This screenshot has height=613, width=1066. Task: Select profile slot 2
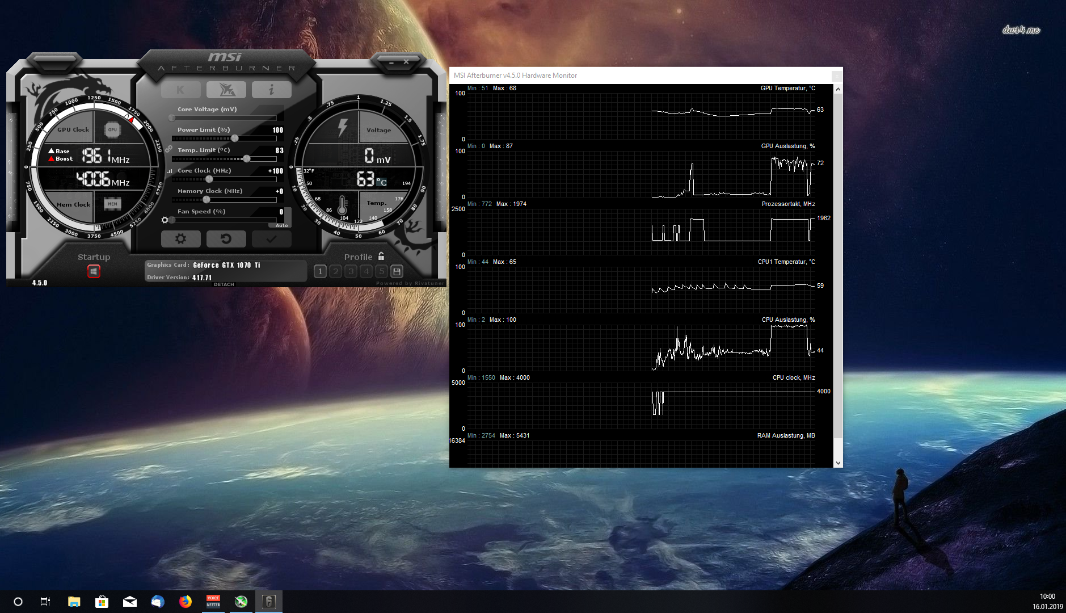335,271
